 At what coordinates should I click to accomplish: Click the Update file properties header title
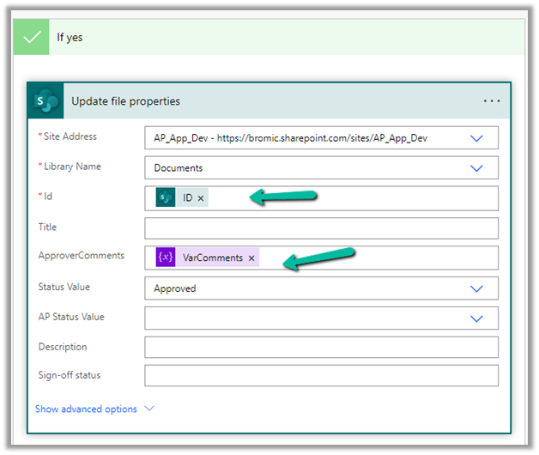[125, 101]
